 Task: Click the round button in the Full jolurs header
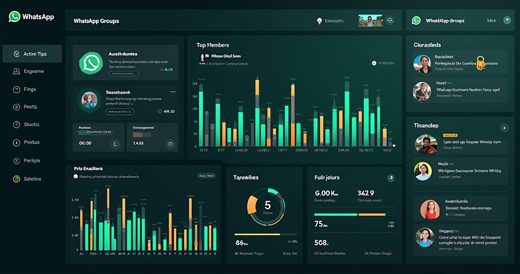(x=390, y=178)
